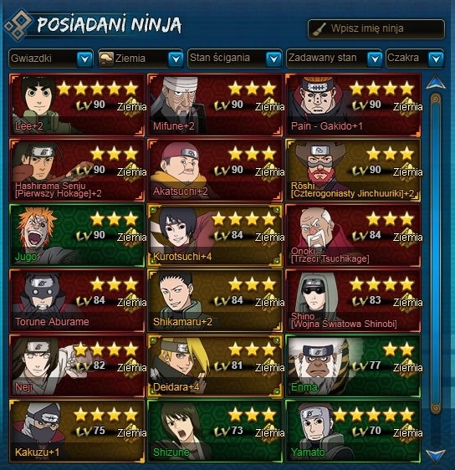Choose the Jugo ninja card
This screenshot has width=455, height=470.
[77, 235]
